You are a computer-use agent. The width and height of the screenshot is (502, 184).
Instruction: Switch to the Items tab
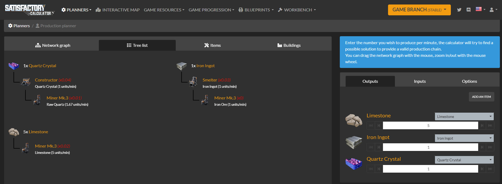213,45
